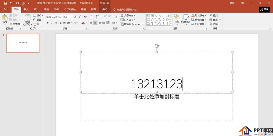
Task: Open the Arrange shapes icon
Action: coord(177,17)
